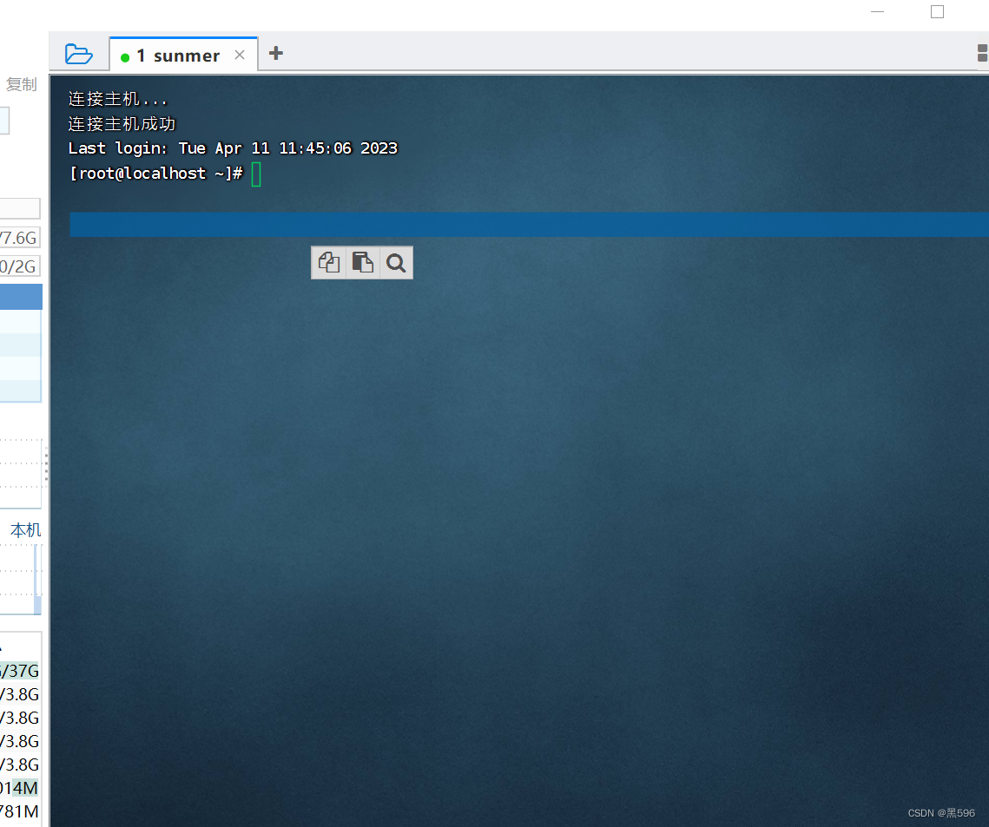Maximize the window
This screenshot has height=827, width=989.
[937, 11]
